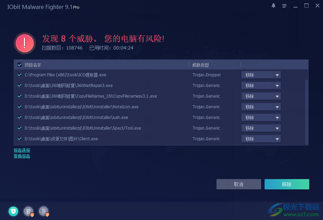The width and height of the screenshot is (323, 220).
Task: Uncheck the iush.exe row
Action: 20,118
